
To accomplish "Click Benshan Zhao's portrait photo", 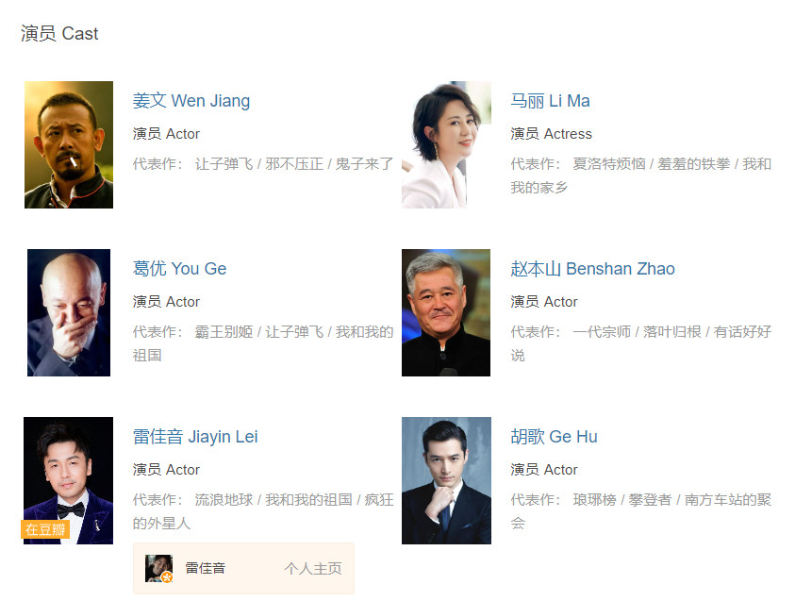I will (x=446, y=312).
